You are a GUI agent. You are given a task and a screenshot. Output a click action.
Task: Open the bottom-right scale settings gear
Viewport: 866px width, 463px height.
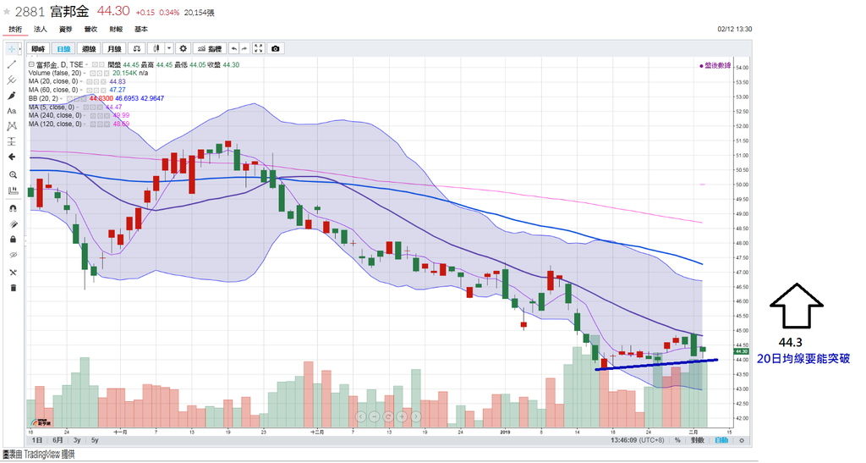(x=742, y=440)
